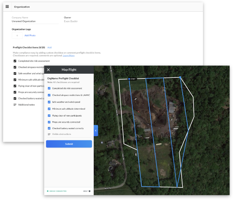
Task: Toggle Checked battery seated checkbox in Organization window
Action: (15, 98)
